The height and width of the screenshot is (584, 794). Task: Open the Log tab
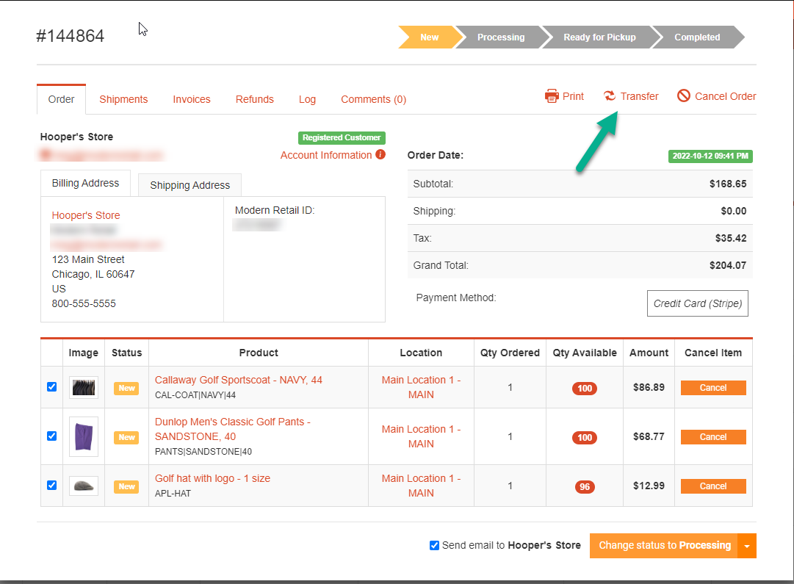[x=307, y=99]
